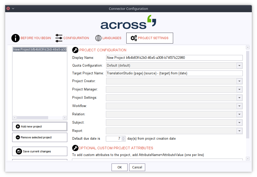257x177 pixels.
Task: Expand the Quota Configuration dropdown
Action: point(239,66)
